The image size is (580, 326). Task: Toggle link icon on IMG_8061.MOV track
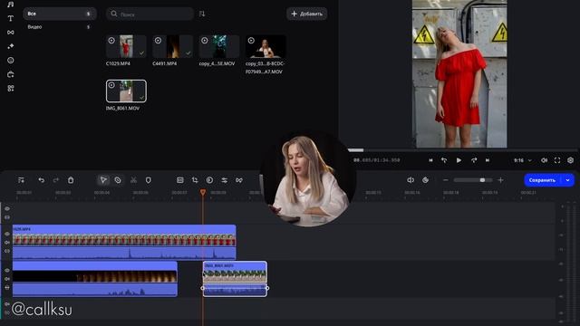coord(7,287)
